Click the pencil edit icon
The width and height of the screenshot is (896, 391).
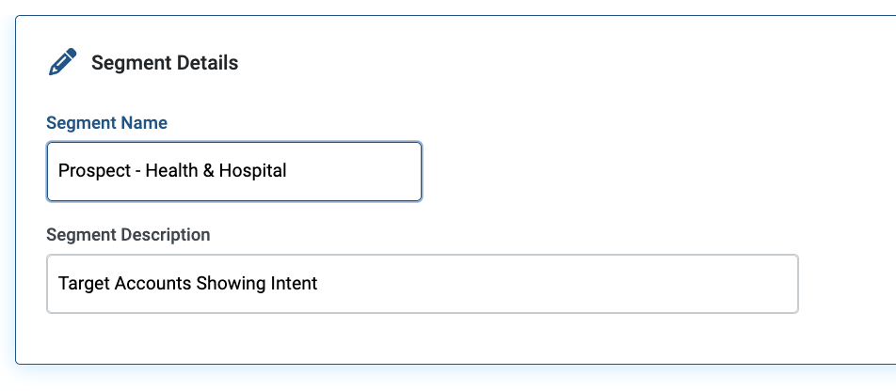coord(62,62)
